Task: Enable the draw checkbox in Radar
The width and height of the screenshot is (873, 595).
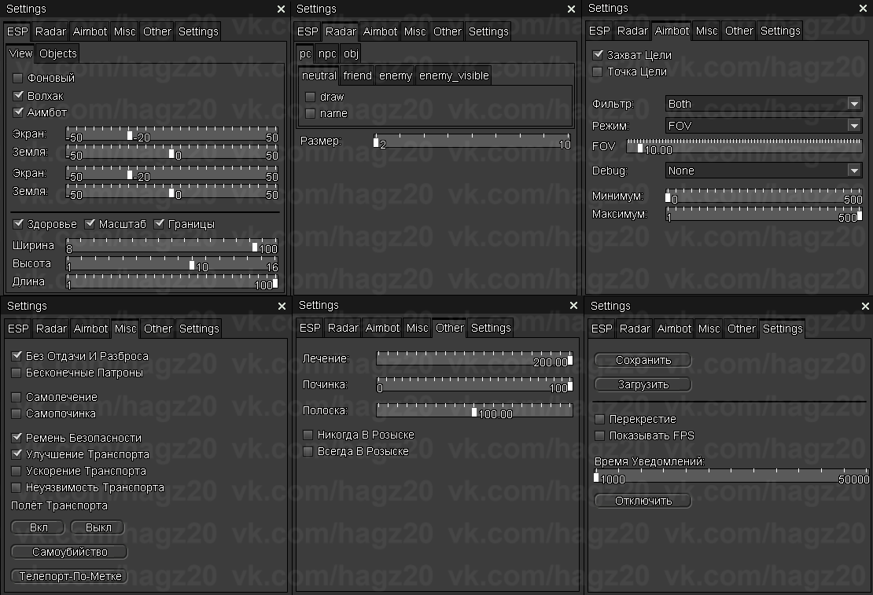Action: pyautogui.click(x=310, y=97)
